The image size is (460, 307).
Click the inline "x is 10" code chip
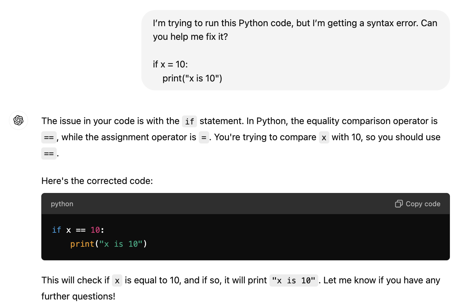pos(294,281)
